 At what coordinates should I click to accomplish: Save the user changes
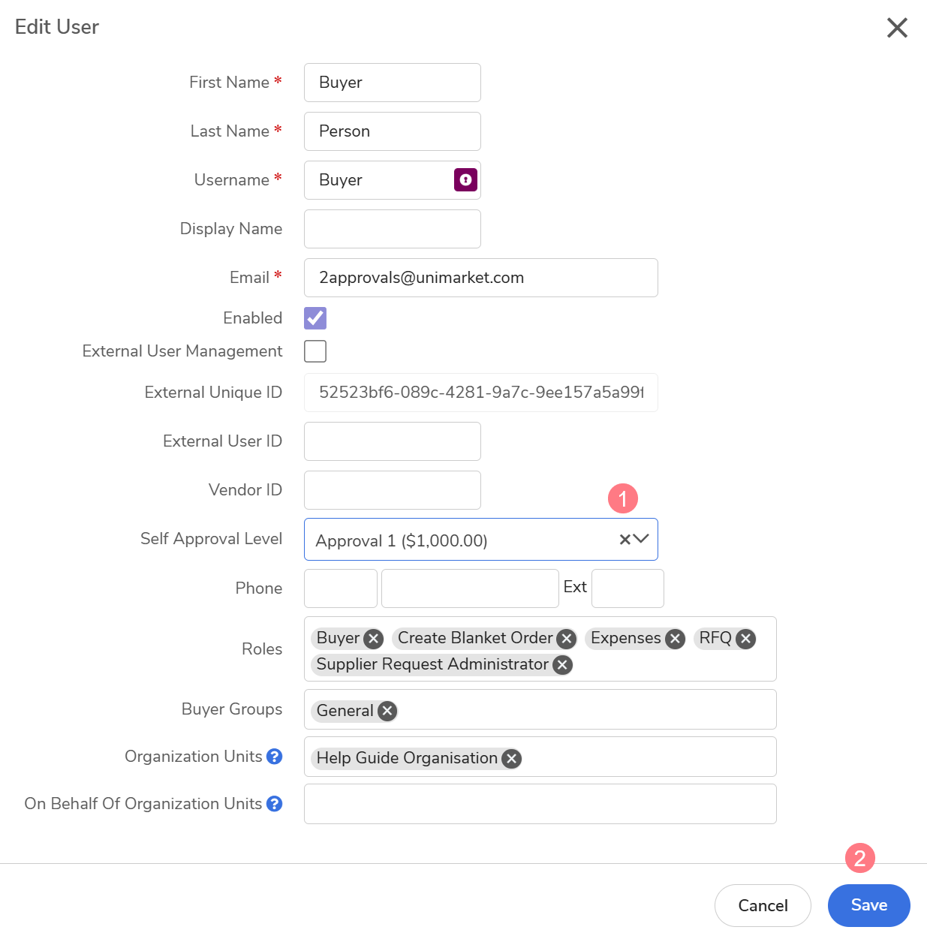[x=868, y=905]
